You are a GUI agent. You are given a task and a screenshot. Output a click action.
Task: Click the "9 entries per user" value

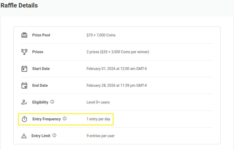tap(100, 136)
